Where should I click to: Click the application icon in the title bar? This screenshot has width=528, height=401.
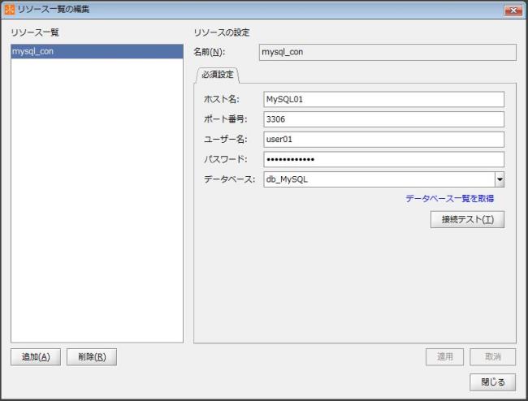point(10,9)
